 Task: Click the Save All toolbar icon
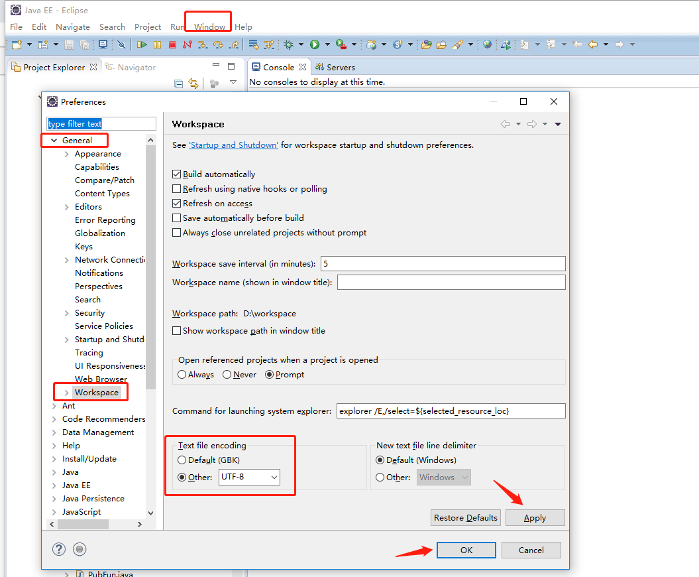pos(84,44)
